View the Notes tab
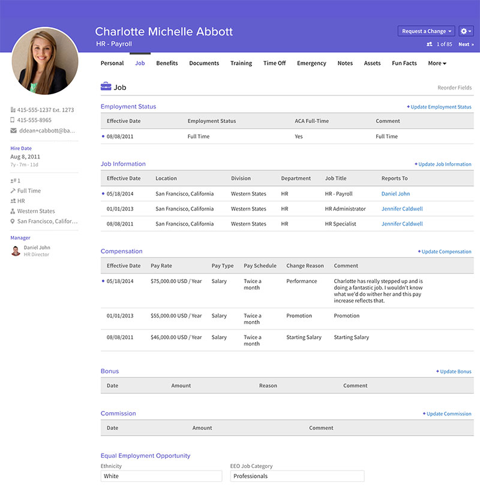This screenshot has height=492, width=480. point(345,63)
